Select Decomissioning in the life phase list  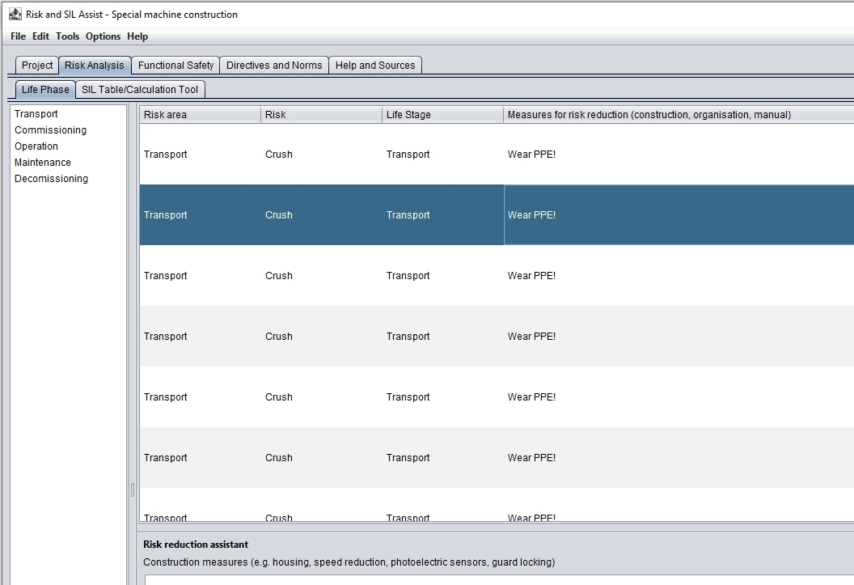coord(51,179)
